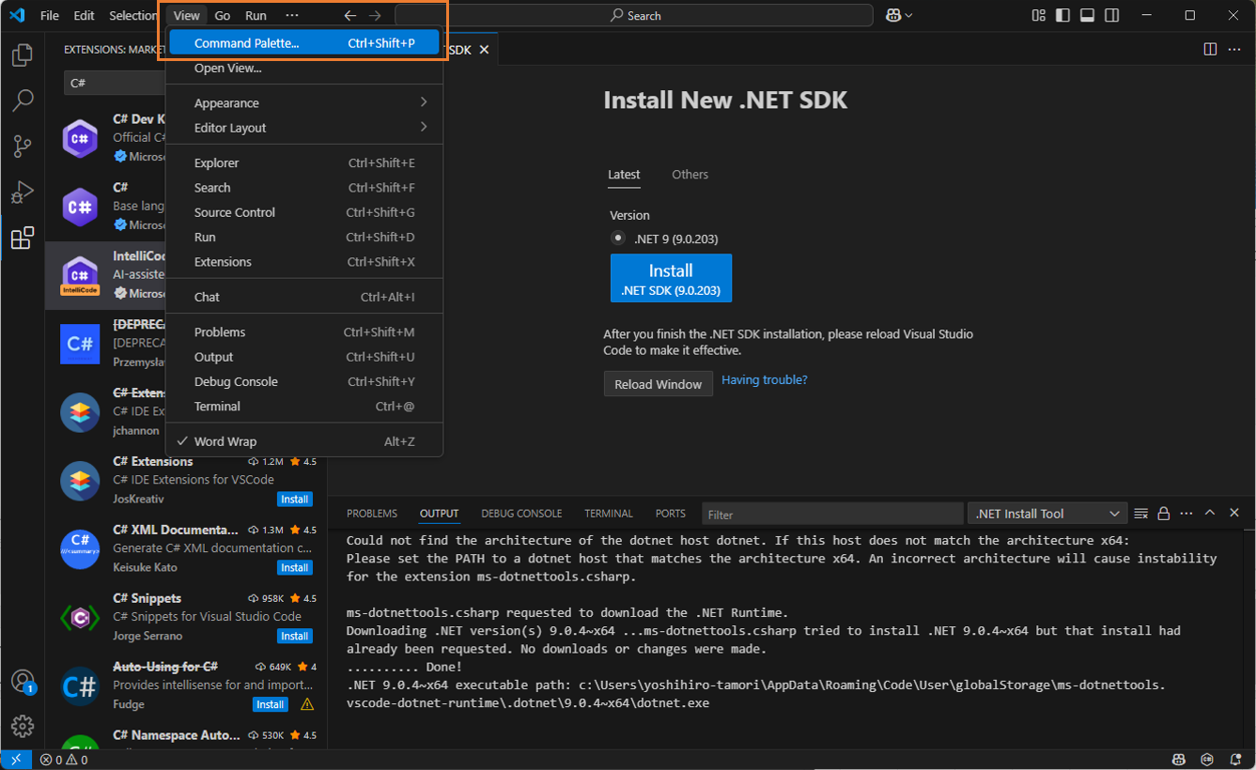Open the Having trouble? link
Image resolution: width=1256 pixels, height=770 pixels.
[764, 380]
